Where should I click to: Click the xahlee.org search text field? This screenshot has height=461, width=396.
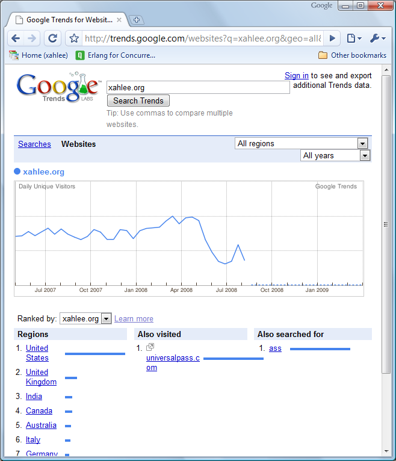pyautogui.click(x=198, y=88)
